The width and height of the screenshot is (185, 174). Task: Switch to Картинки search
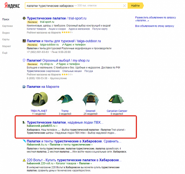[7, 26]
